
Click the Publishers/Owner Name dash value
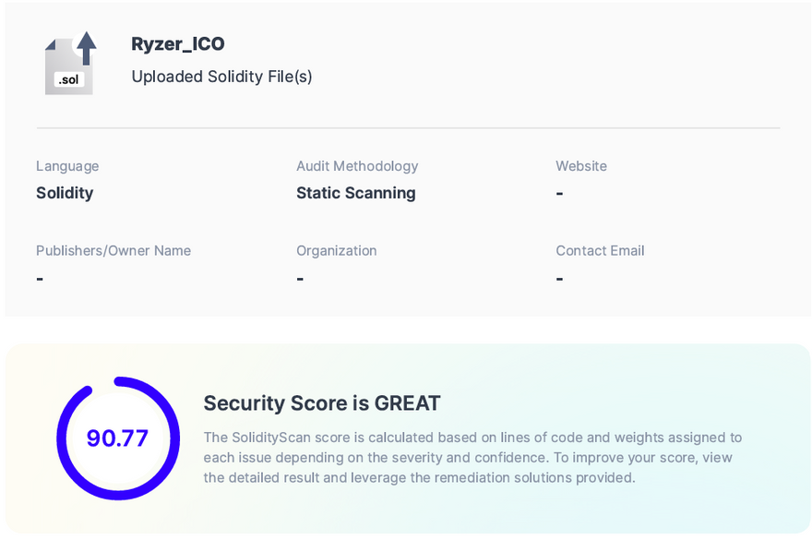point(40,279)
